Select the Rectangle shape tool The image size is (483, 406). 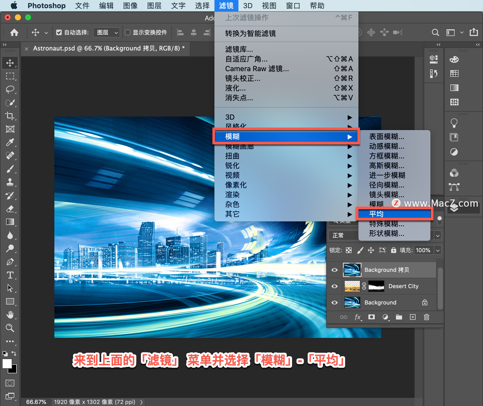pyautogui.click(x=10, y=301)
